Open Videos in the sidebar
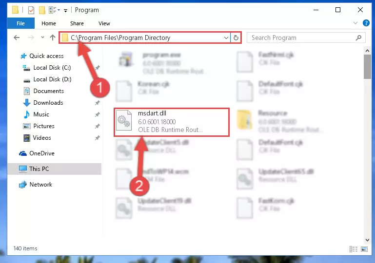This screenshot has height=263, width=375. click(42, 138)
